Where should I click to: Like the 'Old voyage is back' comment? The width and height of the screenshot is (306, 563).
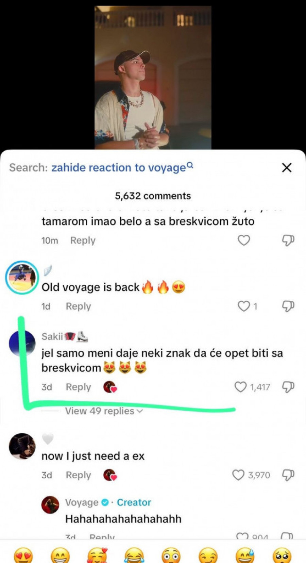pos(243,306)
